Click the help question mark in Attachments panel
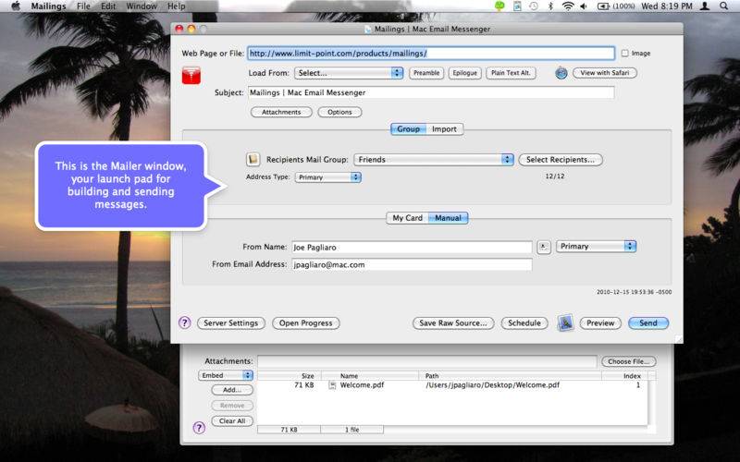The image size is (740, 462). tap(198, 428)
